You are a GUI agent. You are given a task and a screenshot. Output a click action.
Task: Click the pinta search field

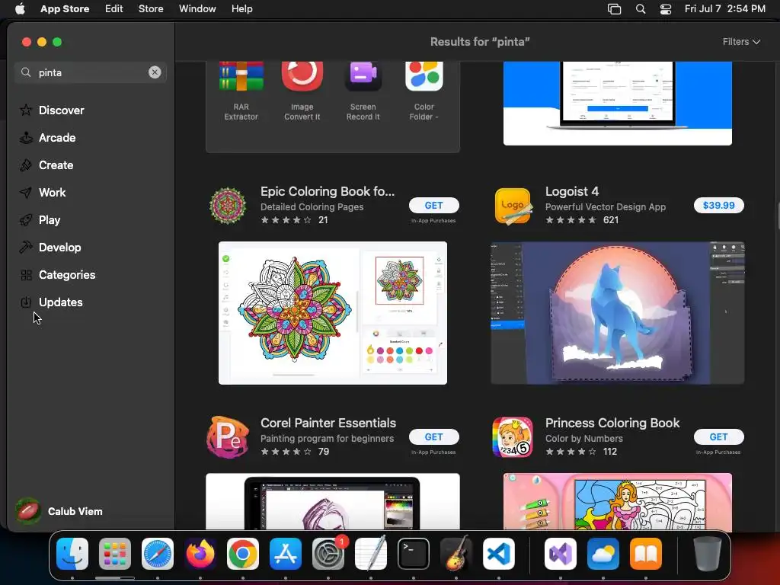(x=90, y=72)
